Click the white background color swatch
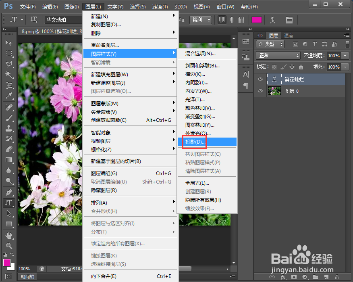Image resolution: width=353 pixels, height=282 pixels. [12, 268]
